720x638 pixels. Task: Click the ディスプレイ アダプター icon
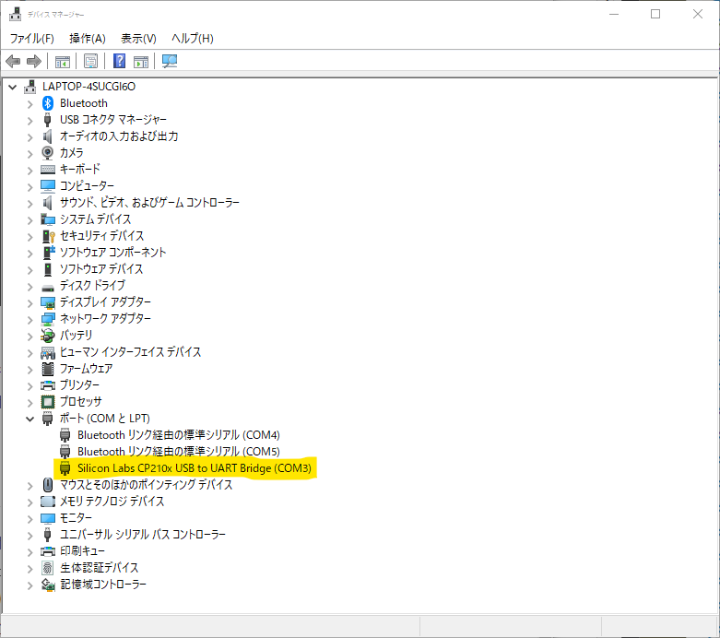point(48,302)
